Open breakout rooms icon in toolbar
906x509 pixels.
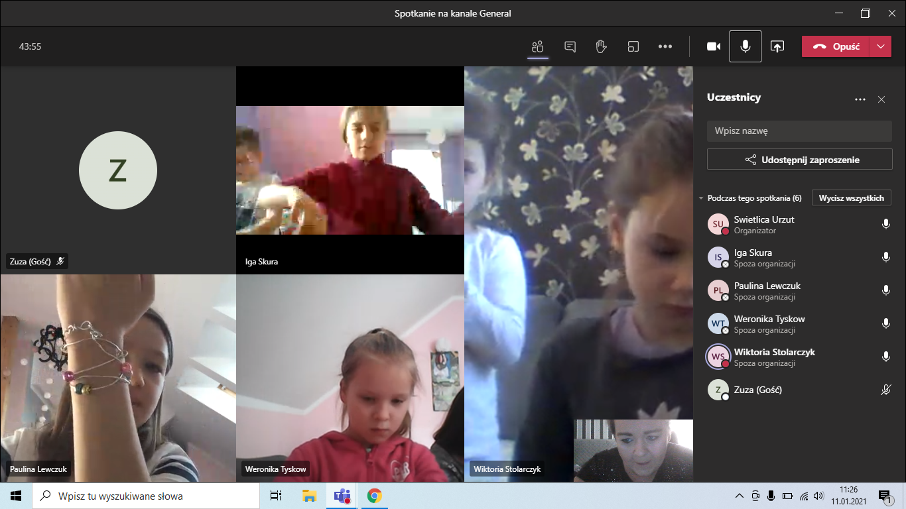(633, 46)
